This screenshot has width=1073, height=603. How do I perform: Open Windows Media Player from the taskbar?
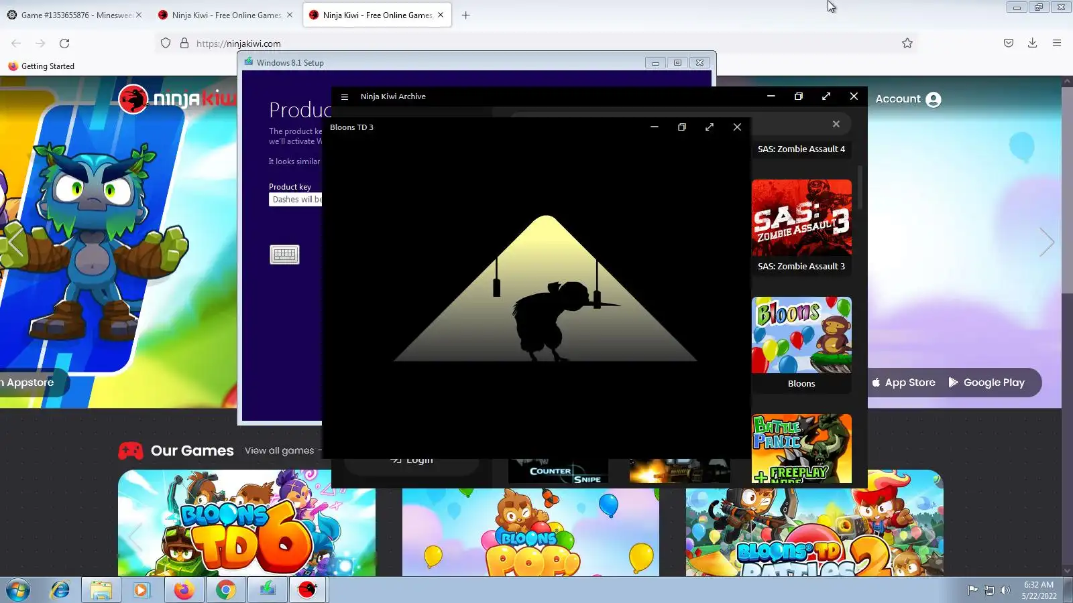coord(141,590)
